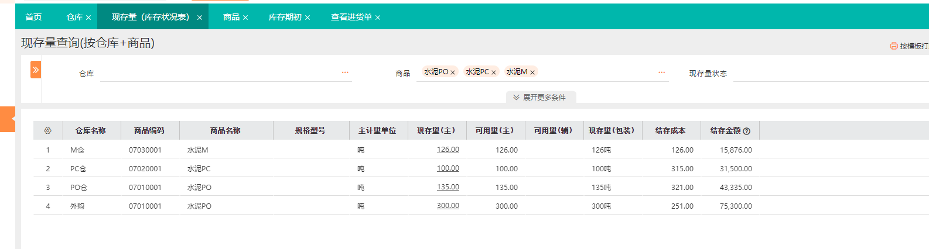Remove the 水泥PC product tag
The height and width of the screenshot is (249, 929).
pos(494,72)
